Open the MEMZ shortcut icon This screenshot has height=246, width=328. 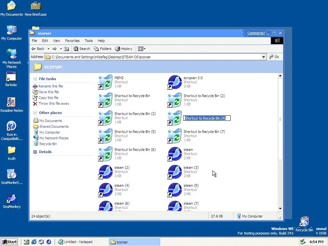(x=105, y=82)
